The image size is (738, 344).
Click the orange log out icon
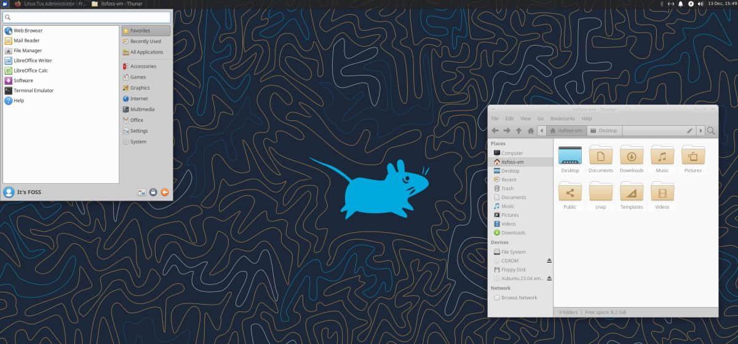pyautogui.click(x=164, y=192)
